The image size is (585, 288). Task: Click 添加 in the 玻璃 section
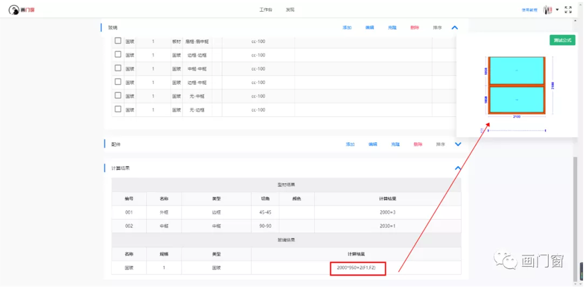347,28
